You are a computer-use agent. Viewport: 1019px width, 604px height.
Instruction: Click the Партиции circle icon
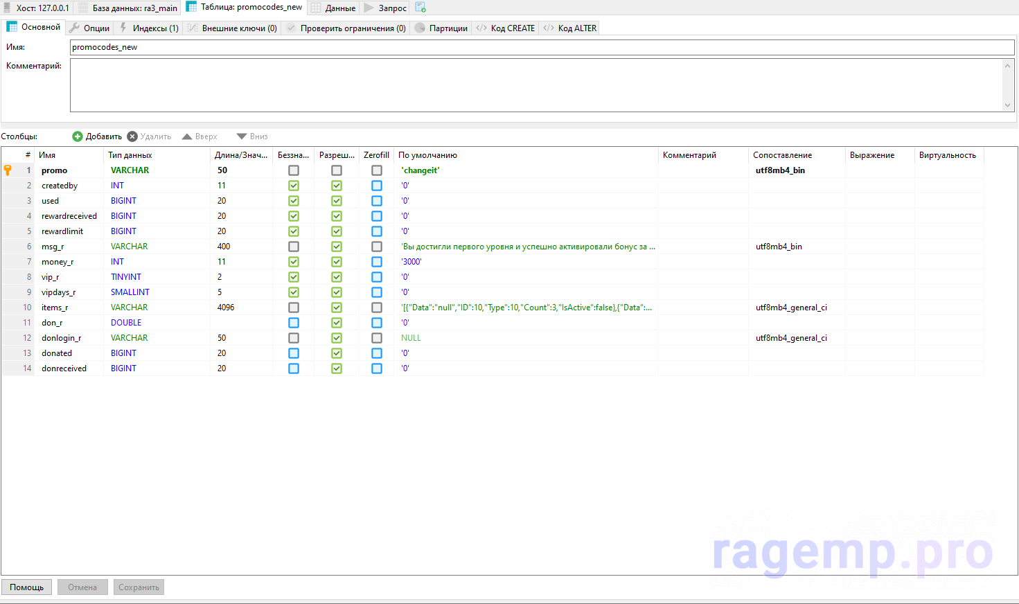tap(420, 28)
